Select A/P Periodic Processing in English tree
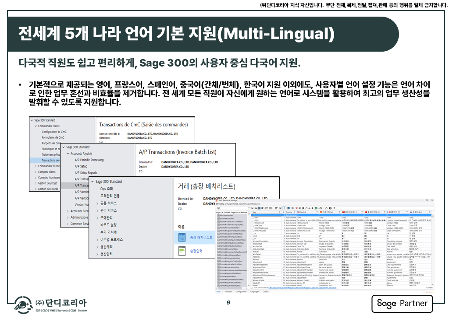The height and width of the screenshot is (315, 456). [x=89, y=160]
